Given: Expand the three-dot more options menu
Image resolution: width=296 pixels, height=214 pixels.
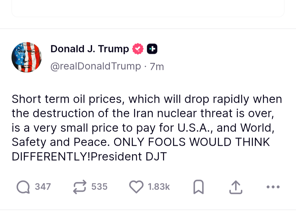Looking at the screenshot, I should click(x=273, y=187).
